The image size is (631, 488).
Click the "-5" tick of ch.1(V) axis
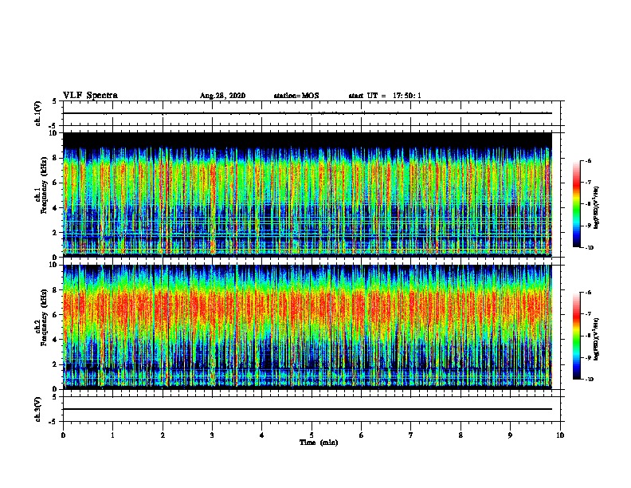click(53, 126)
